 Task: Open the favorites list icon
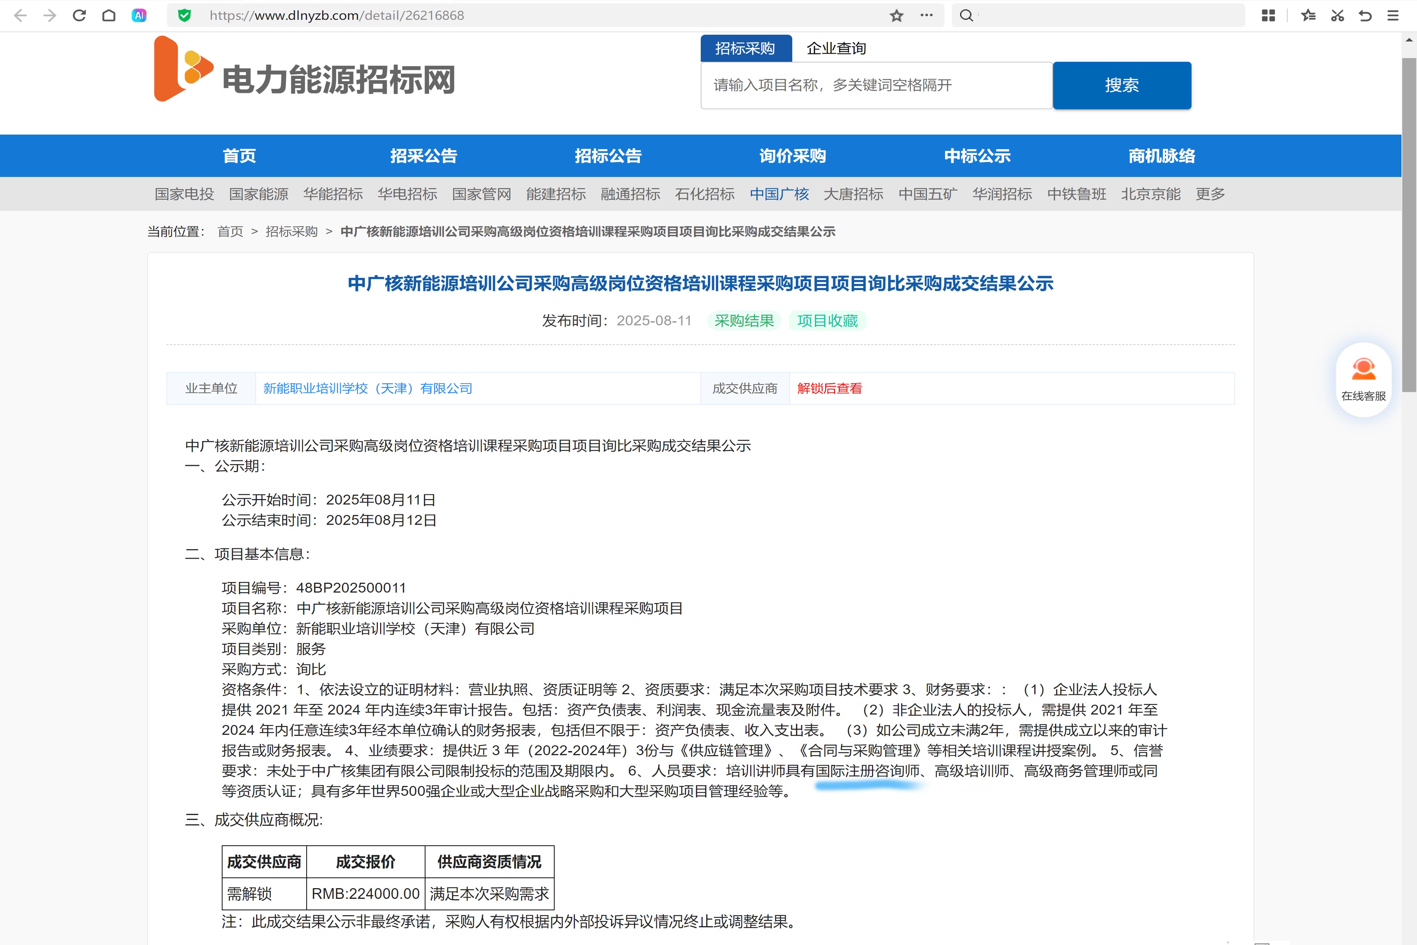pos(1308,16)
